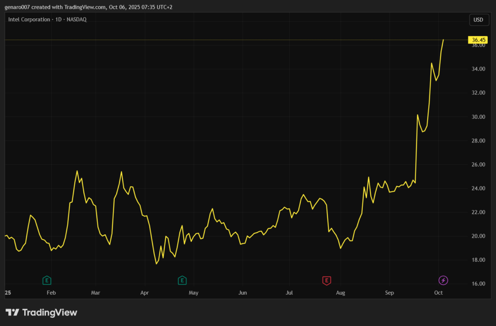Click the 16.00 price axis label
496x326 pixels.
[x=478, y=283]
